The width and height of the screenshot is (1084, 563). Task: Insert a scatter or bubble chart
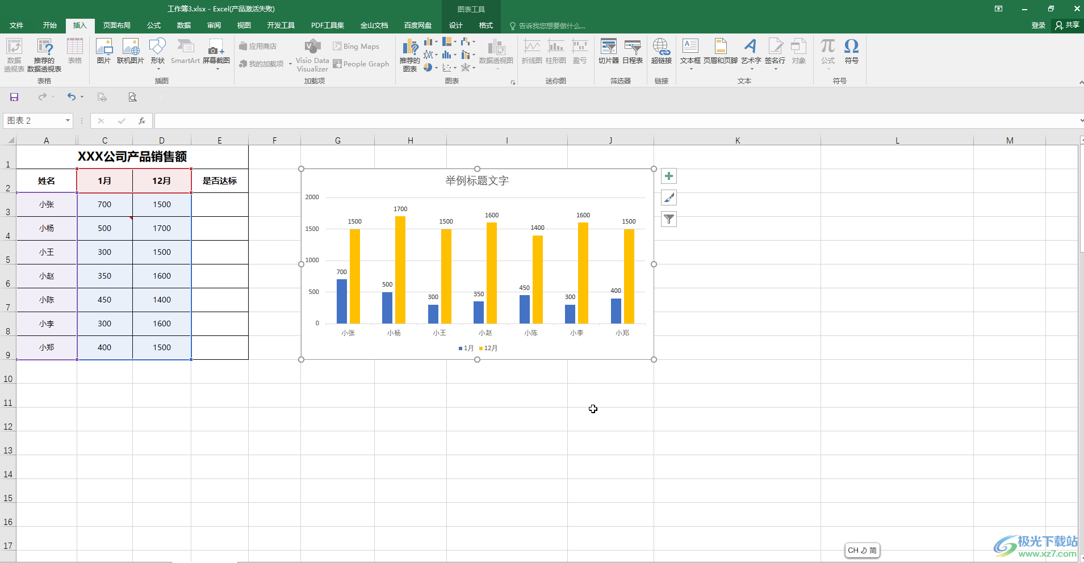[x=449, y=68]
